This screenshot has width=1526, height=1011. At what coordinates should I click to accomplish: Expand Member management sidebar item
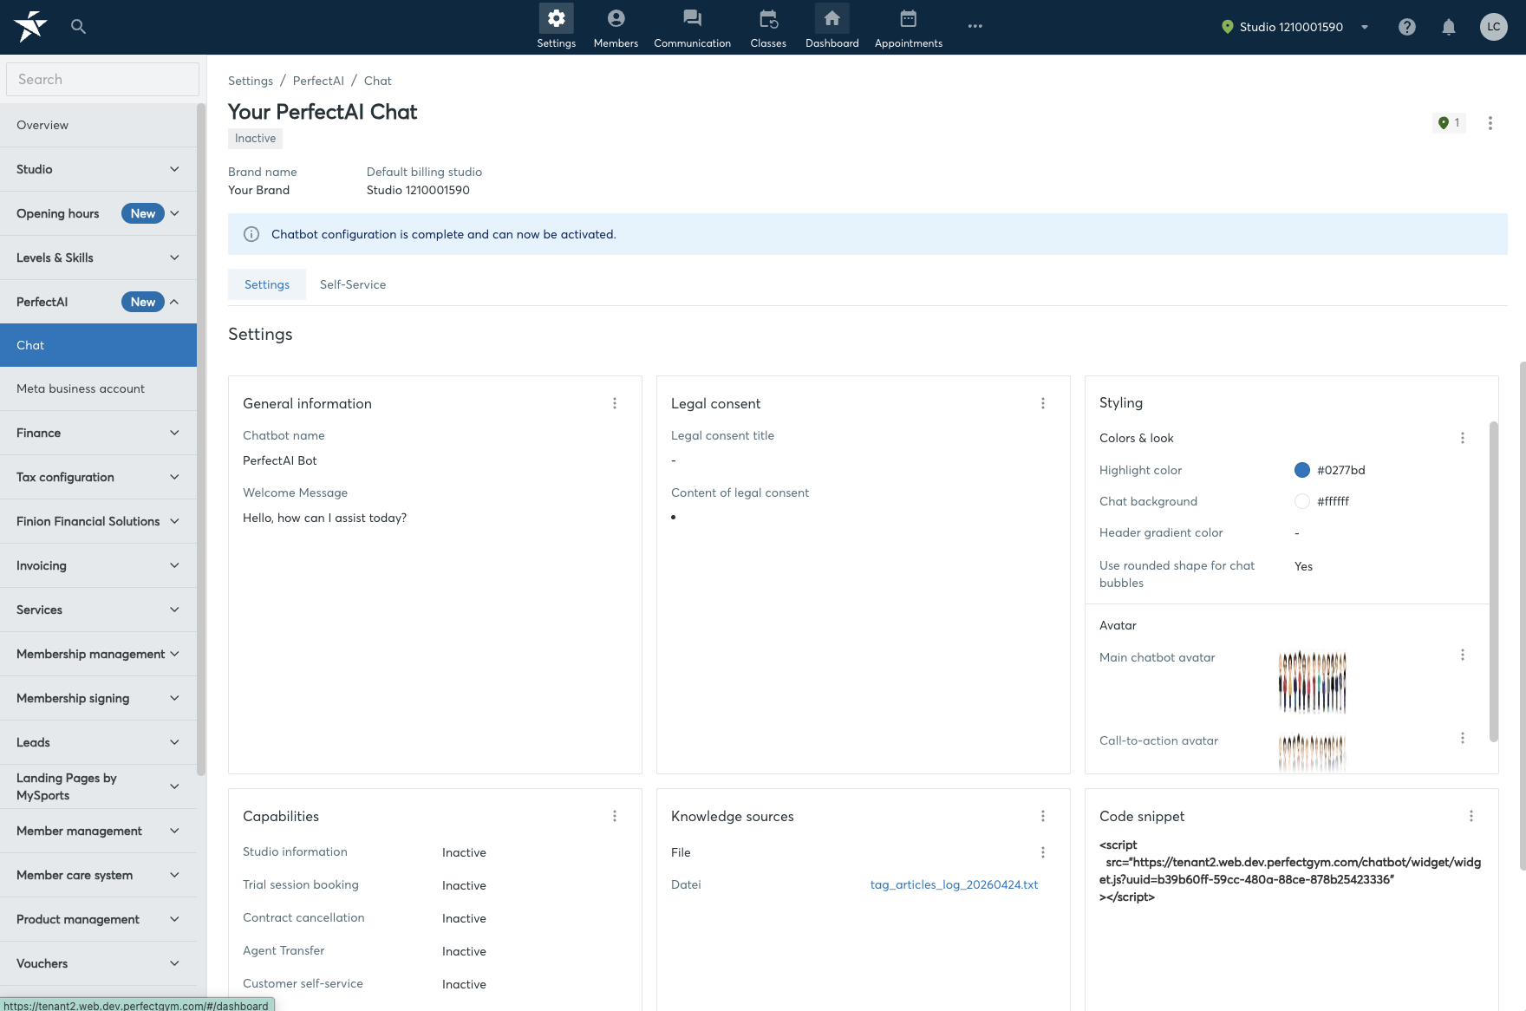(98, 831)
